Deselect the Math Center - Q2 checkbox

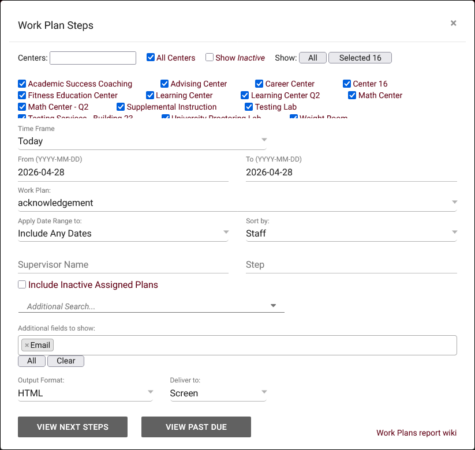point(22,107)
